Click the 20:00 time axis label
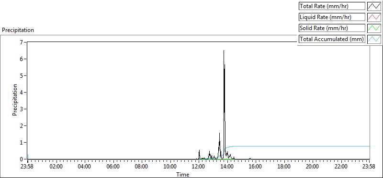 click(313, 167)
